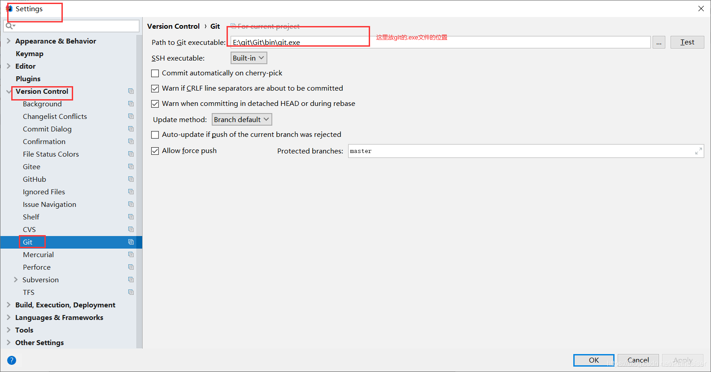Open the Issue Navigation settings page
Screen dimensions: 711x372
point(49,204)
